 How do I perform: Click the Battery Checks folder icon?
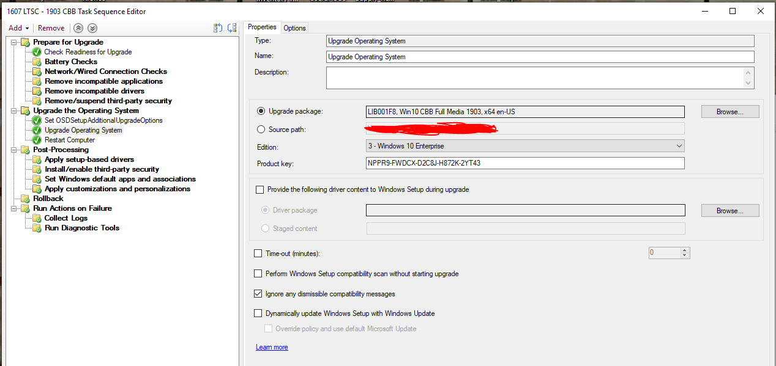(x=37, y=62)
